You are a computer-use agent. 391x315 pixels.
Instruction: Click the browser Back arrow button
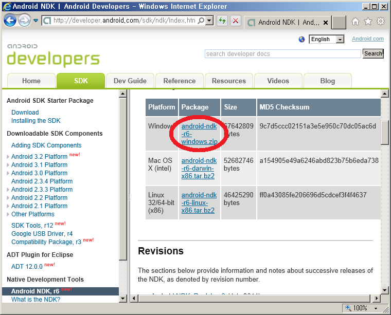tap(10, 21)
